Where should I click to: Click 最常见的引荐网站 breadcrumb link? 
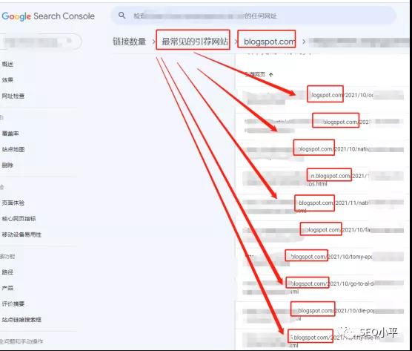tap(195, 42)
